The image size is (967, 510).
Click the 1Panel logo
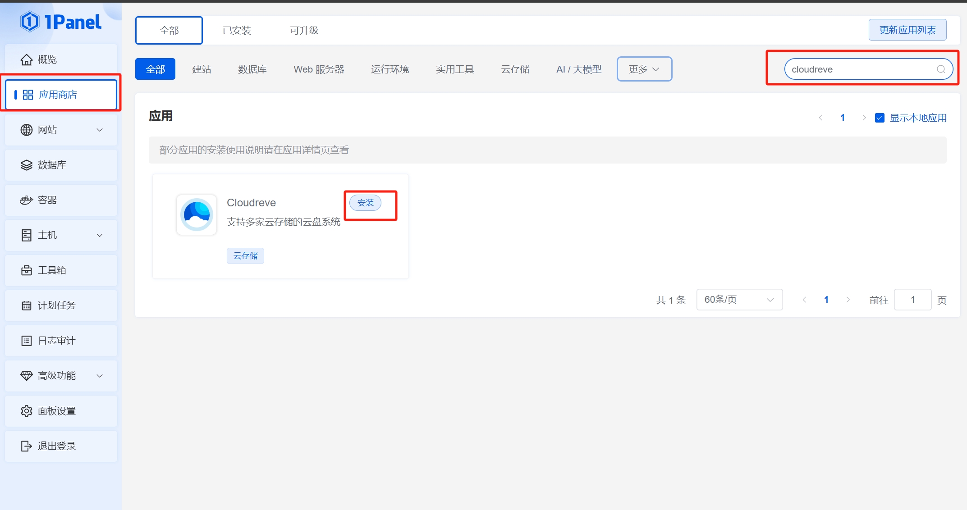[61, 22]
